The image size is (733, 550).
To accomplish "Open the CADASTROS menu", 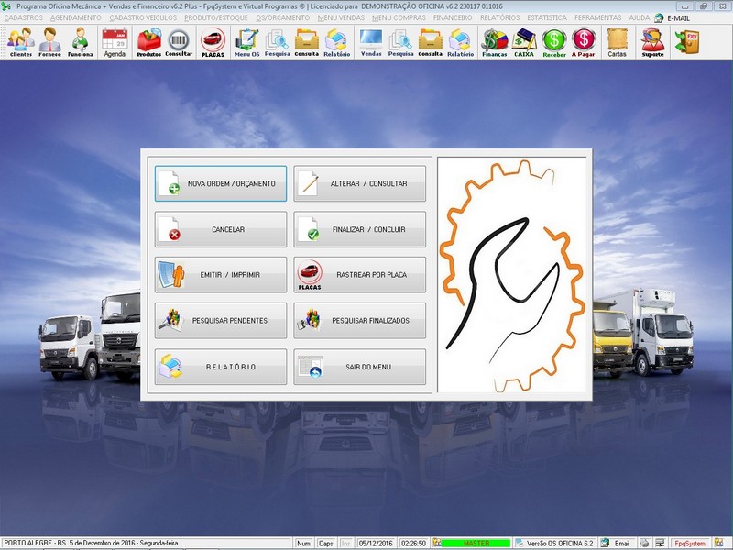I will coord(24,17).
